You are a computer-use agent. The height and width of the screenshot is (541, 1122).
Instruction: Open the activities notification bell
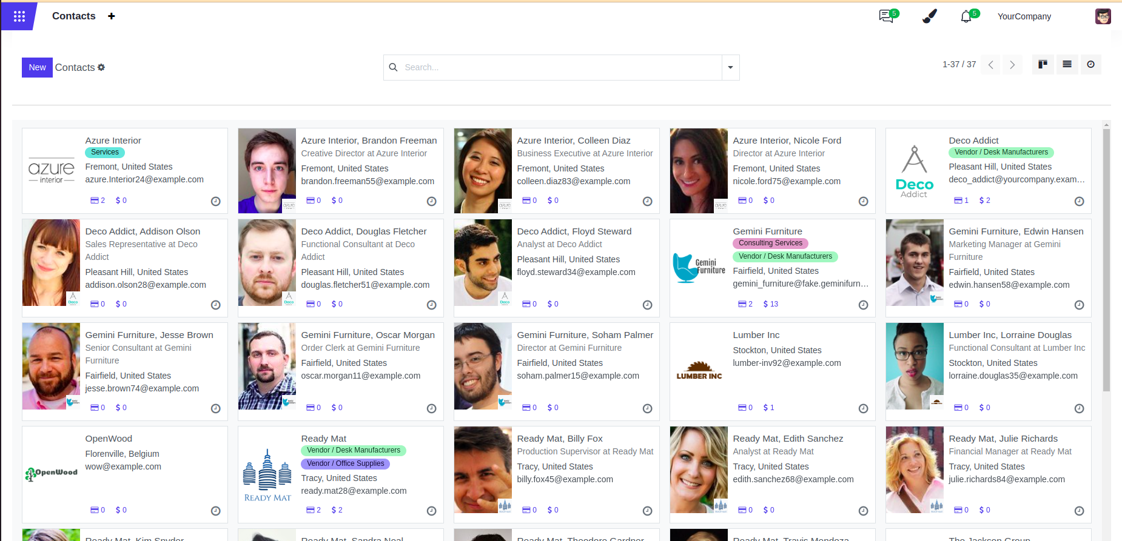pos(966,16)
